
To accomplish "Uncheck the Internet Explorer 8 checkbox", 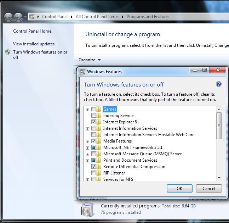I will 93,122.
